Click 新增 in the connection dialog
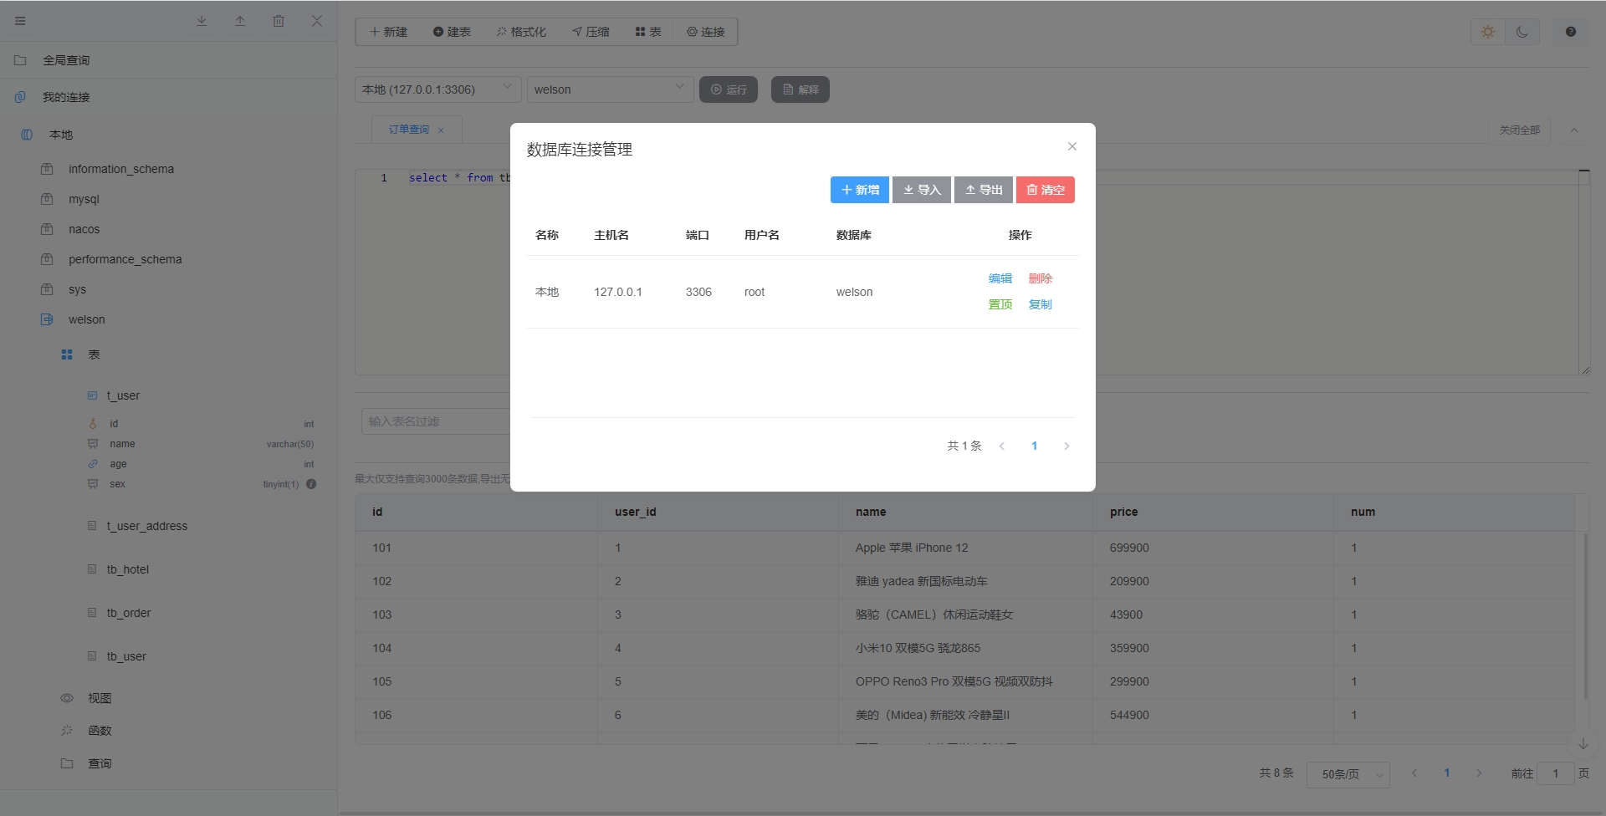This screenshot has height=816, width=1606. point(860,190)
